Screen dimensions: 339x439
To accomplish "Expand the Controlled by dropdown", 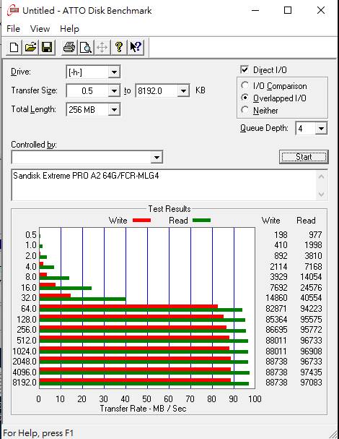I will (157, 158).
